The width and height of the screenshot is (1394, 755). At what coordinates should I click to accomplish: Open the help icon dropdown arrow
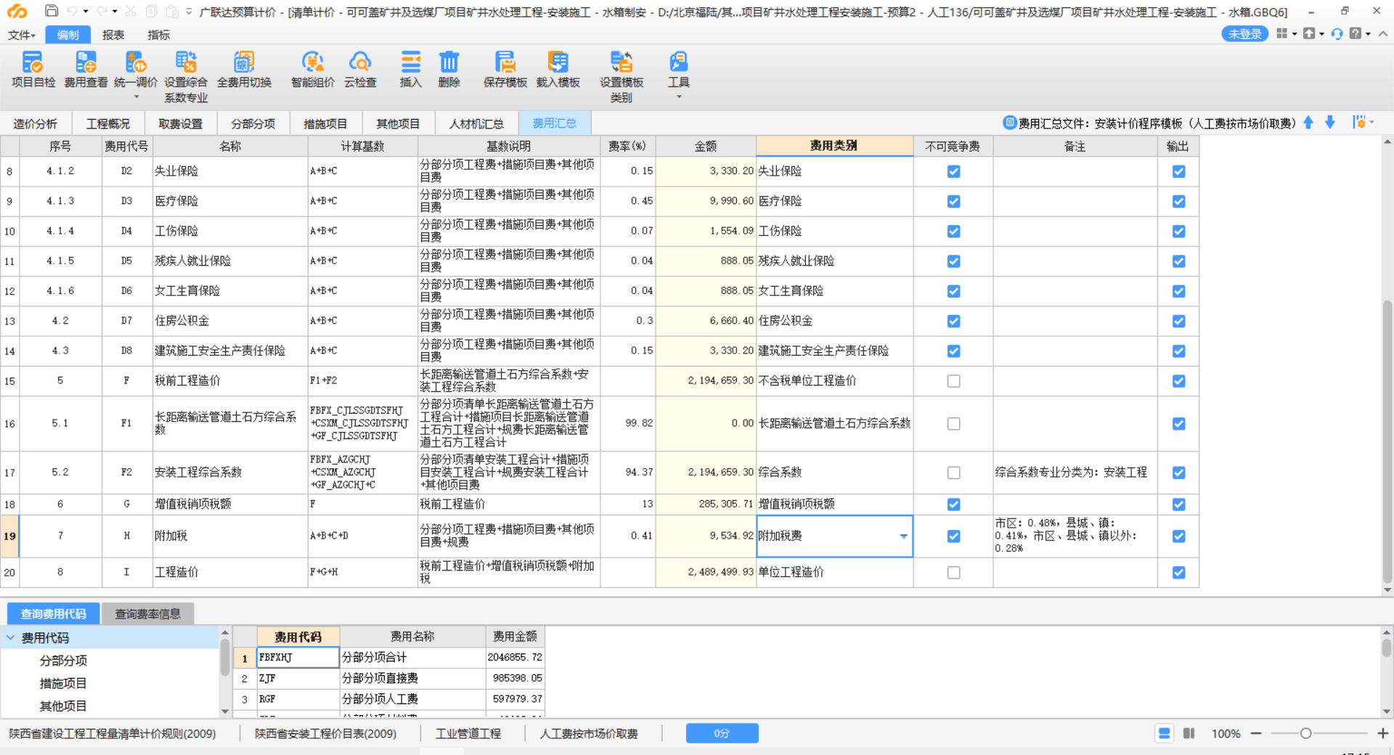click(x=1368, y=33)
